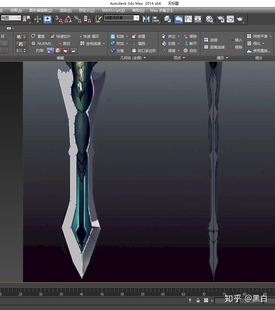
Task: Open the 细化 Tessellate dropdown arrow
Action: click(264, 43)
